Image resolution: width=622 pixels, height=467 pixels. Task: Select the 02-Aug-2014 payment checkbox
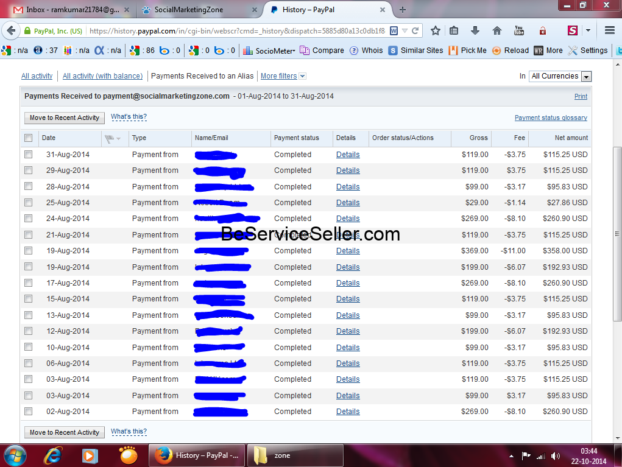point(28,412)
